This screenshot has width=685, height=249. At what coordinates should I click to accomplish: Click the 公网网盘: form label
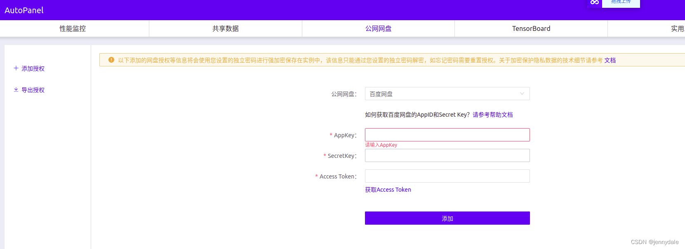(x=344, y=94)
